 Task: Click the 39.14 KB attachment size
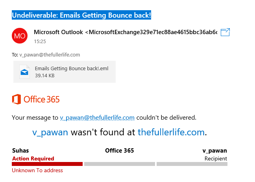pos(44,75)
